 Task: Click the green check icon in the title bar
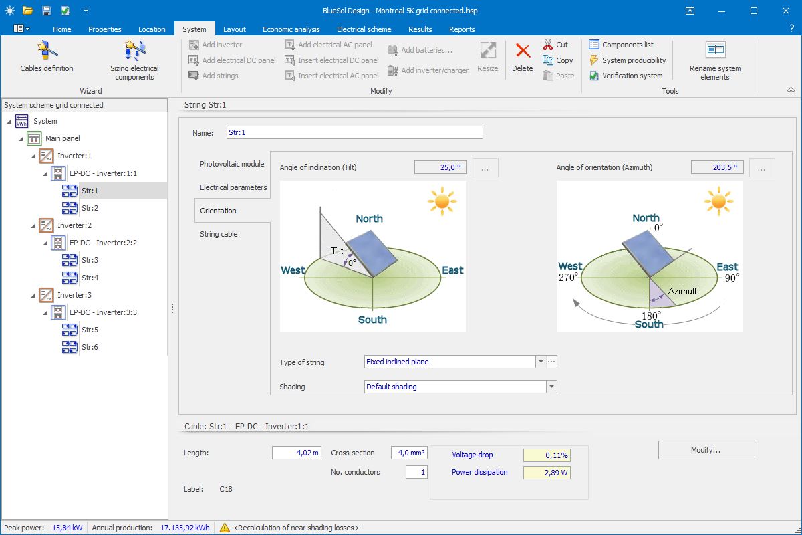click(x=65, y=11)
